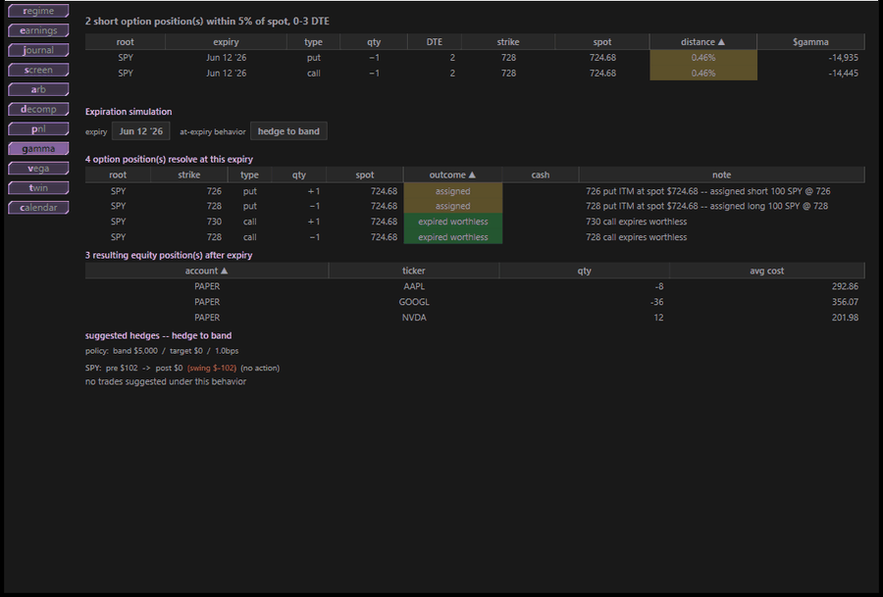Click the type header in short options table
Screen dimensions: 883x597
pos(313,41)
